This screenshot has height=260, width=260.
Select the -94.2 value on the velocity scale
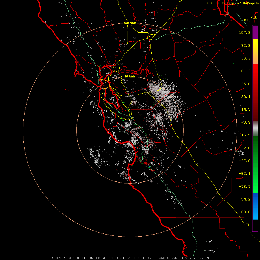tap(245, 199)
